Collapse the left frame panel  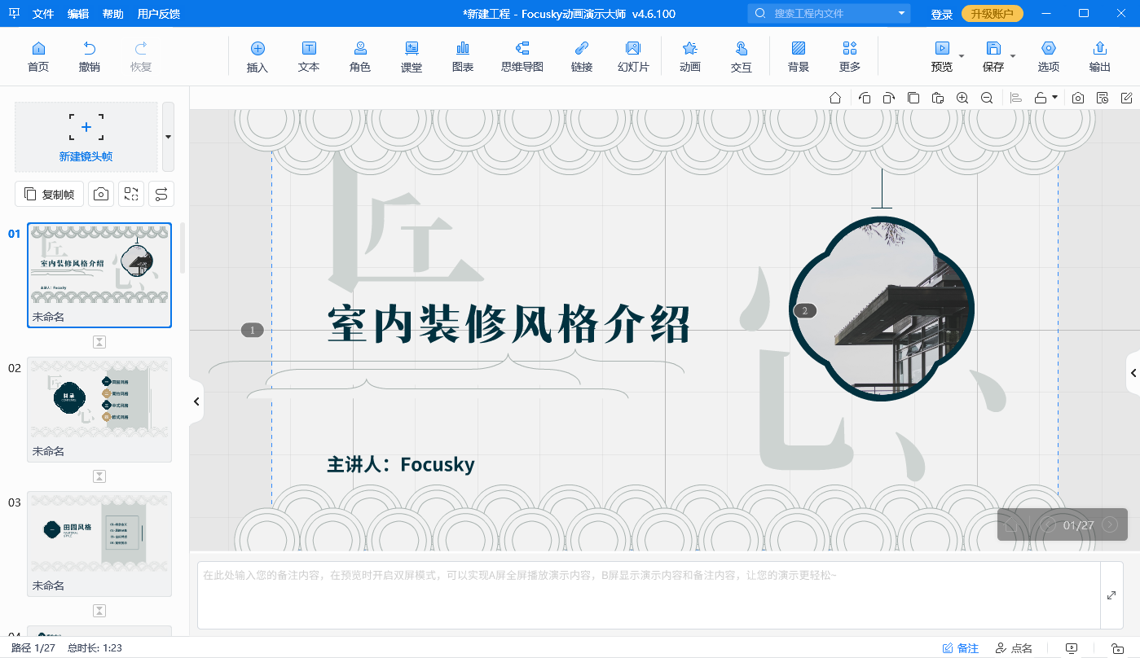click(196, 401)
